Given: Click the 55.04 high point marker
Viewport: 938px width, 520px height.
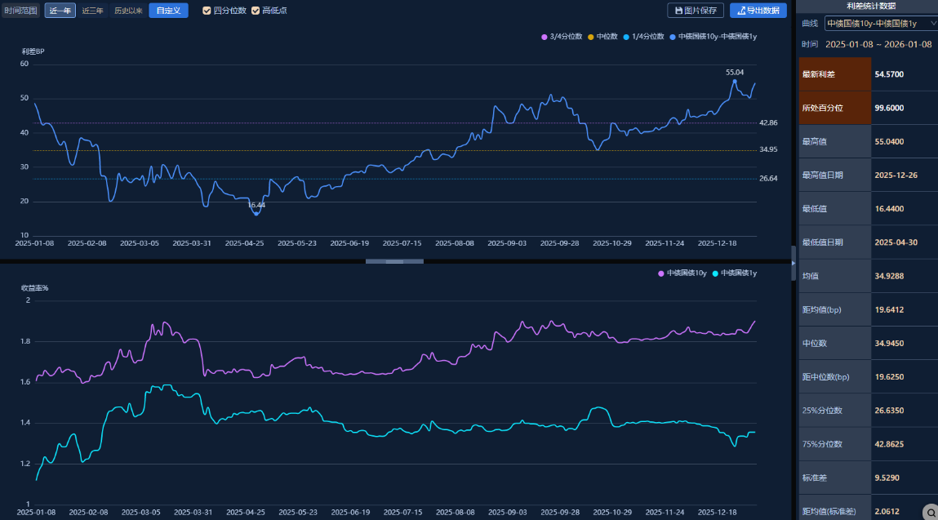Looking at the screenshot, I should [x=735, y=81].
